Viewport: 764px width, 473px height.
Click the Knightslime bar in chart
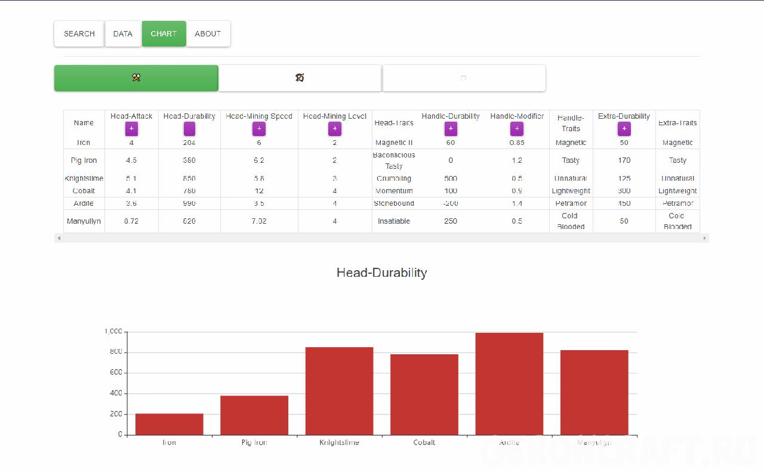[339, 391]
